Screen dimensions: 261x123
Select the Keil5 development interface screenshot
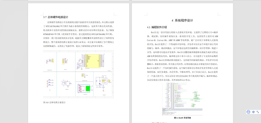coord(182,99)
